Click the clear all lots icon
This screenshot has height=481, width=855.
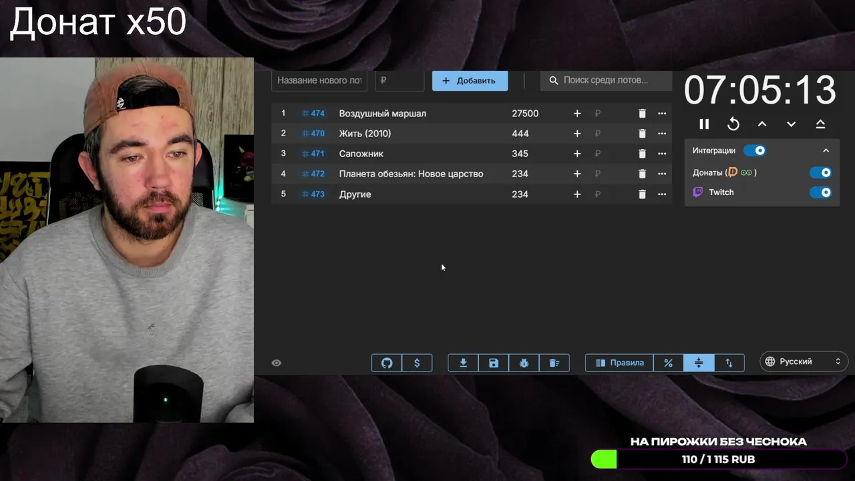coord(554,363)
